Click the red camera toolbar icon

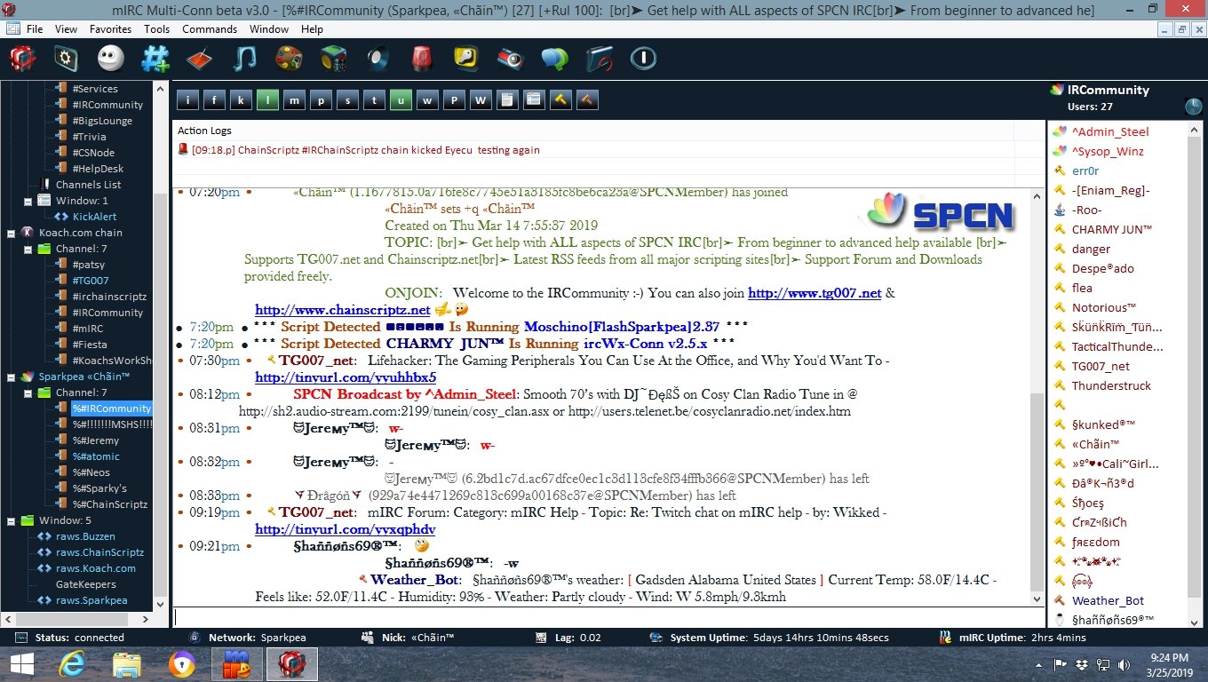pos(511,59)
